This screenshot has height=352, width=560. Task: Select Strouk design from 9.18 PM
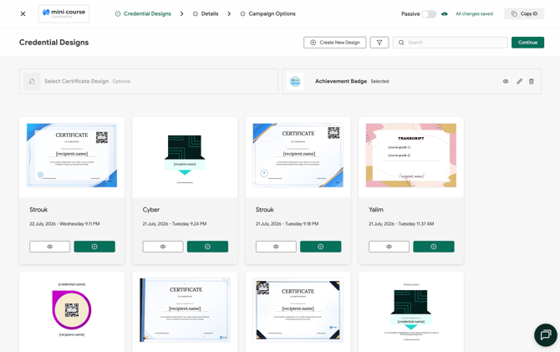coord(320,247)
